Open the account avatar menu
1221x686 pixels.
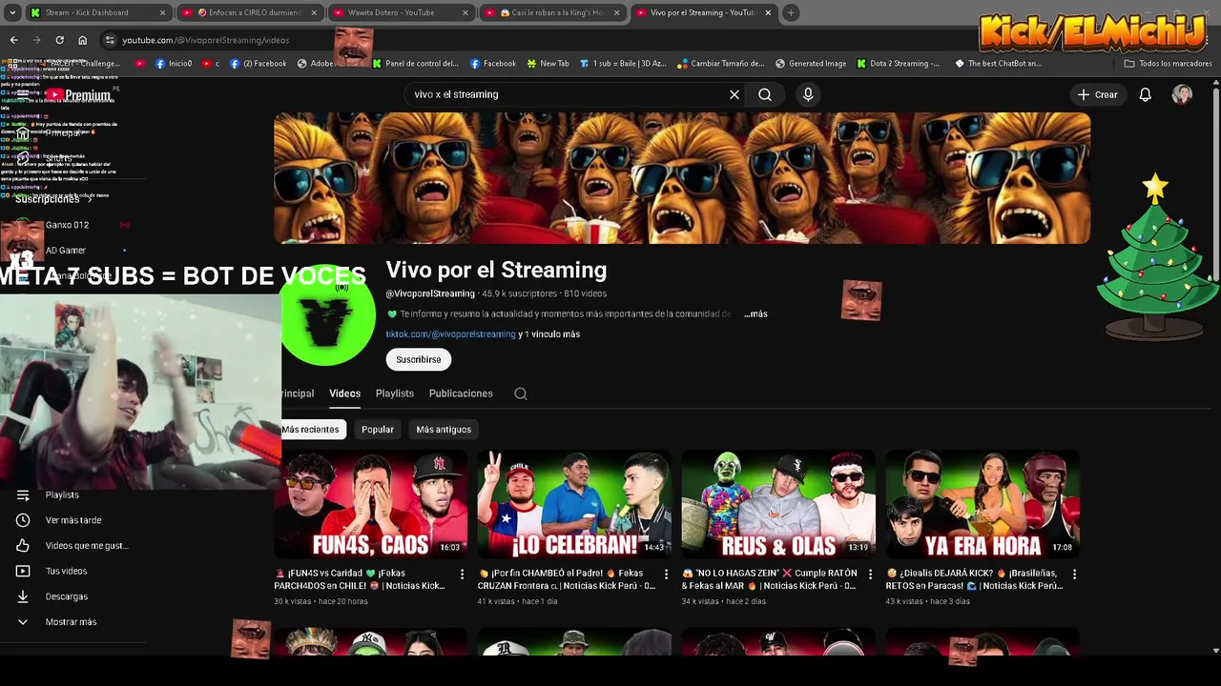click(x=1182, y=94)
